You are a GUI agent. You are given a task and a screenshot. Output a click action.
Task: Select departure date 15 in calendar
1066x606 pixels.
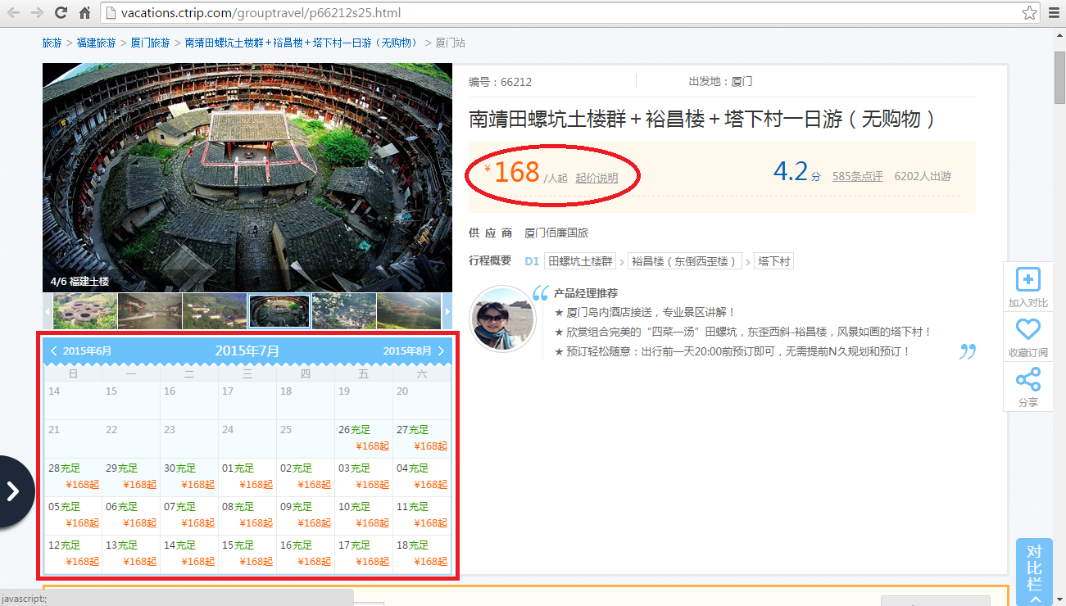[x=247, y=554]
